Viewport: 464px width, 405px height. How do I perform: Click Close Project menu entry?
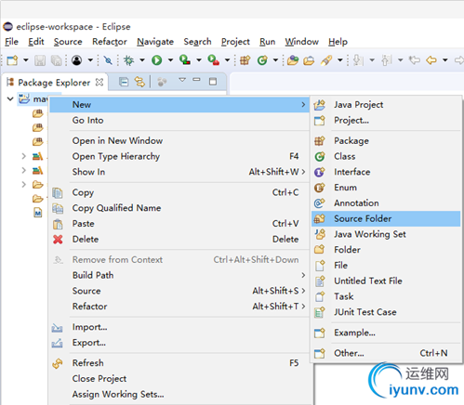click(179, 379)
